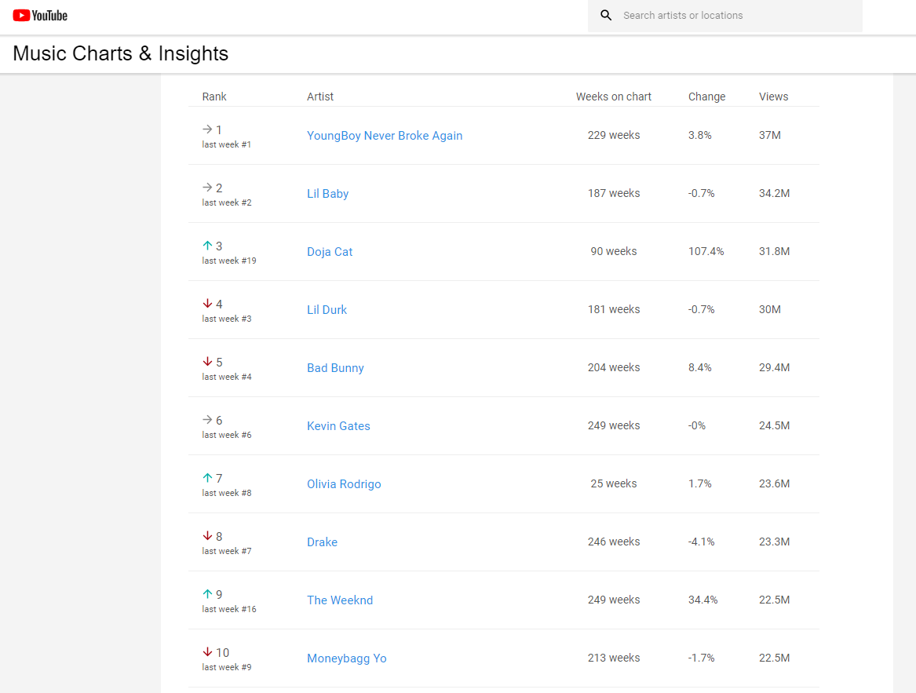Click the '23.3M' views value
Image resolution: width=916 pixels, height=693 pixels.
click(774, 542)
